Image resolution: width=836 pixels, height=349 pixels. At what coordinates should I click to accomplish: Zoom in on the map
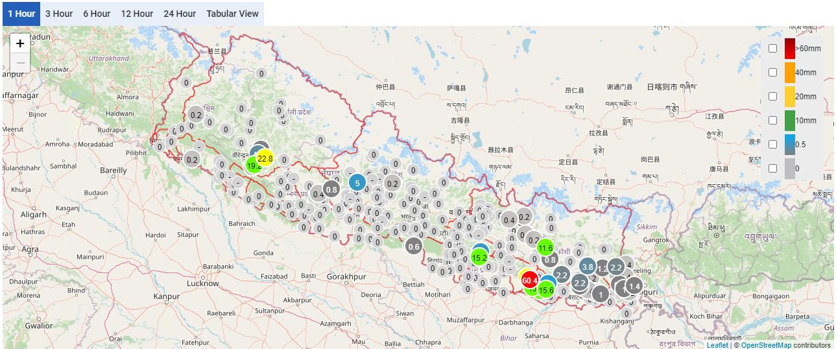20,43
